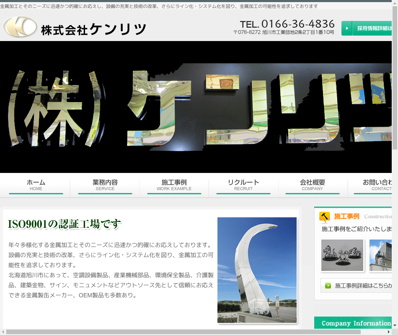Open 施工事例詳細はこちら details link
Screen dimensions: 398x335
click(x=363, y=286)
